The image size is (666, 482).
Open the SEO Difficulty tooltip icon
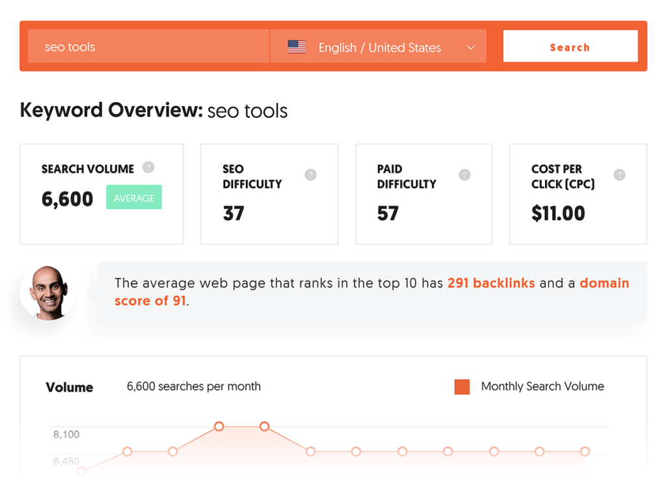tap(310, 175)
